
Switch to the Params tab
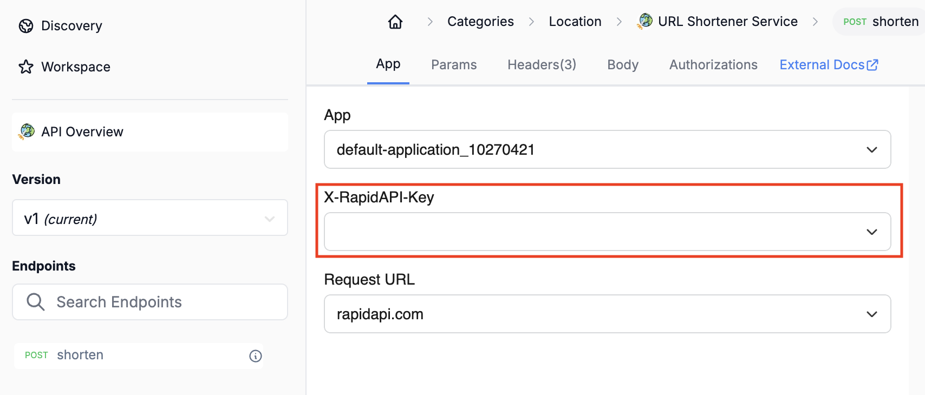tap(454, 65)
